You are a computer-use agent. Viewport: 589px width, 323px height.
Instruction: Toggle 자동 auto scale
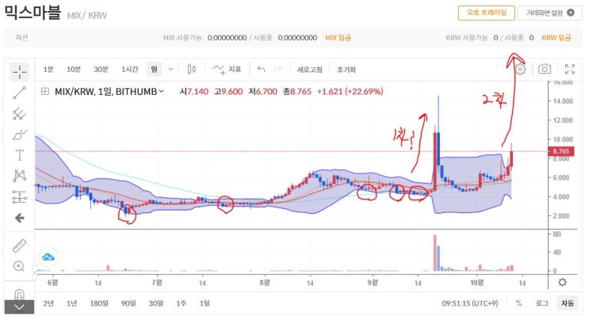568,303
